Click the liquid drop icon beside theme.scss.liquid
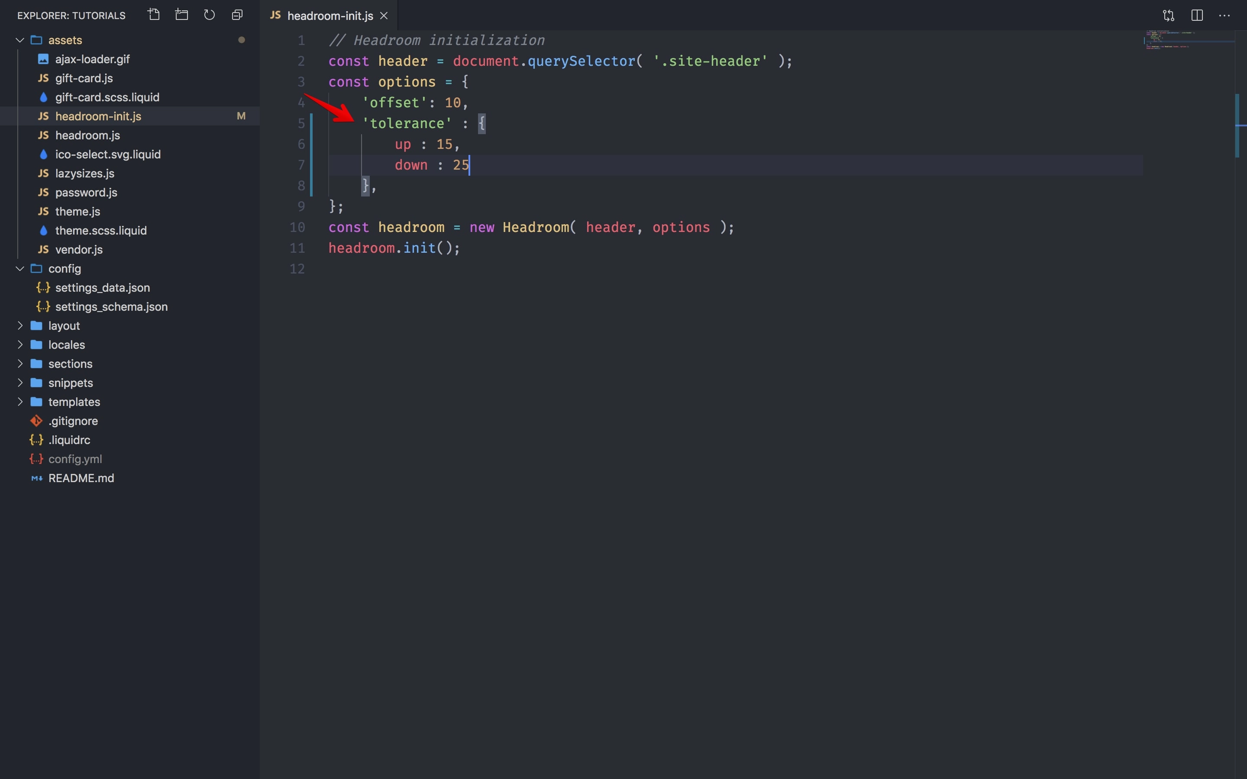Image resolution: width=1247 pixels, height=779 pixels. tap(43, 231)
